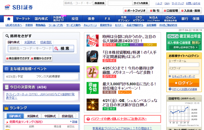The height and width of the screenshot is (130, 204).
Task: Open the 債券 menu
Action: pos(91,19)
